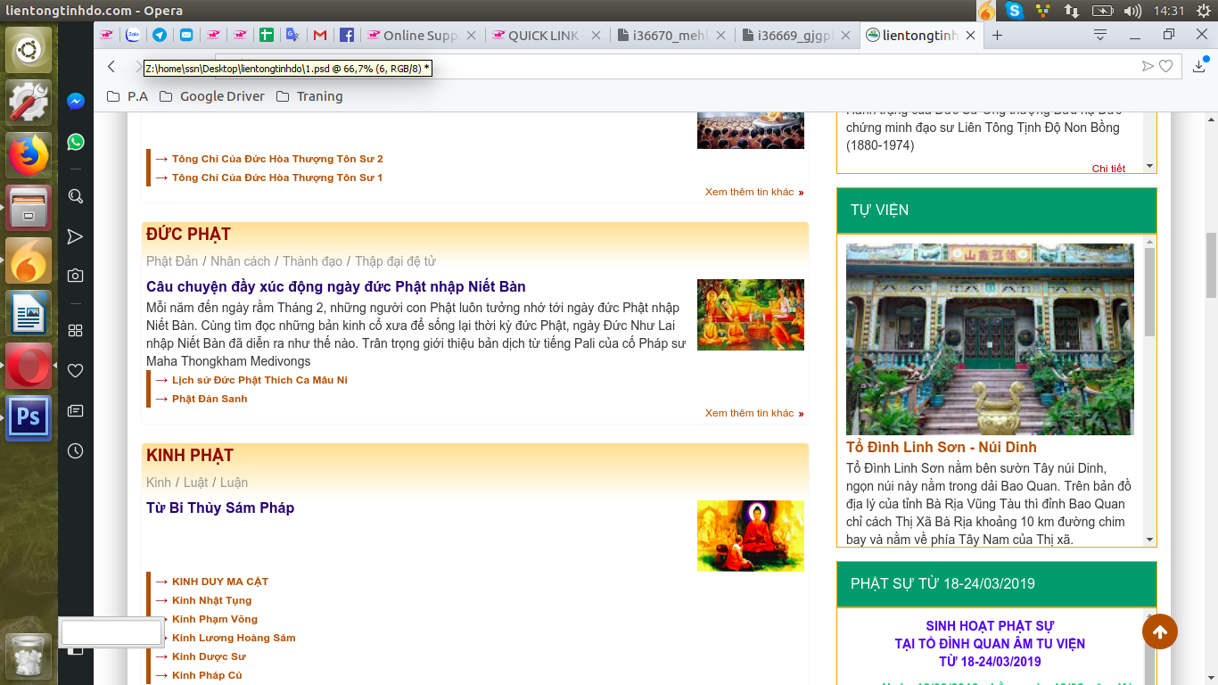1218x685 pixels.
Task: Open the KINH PHẬT section heading
Action: tap(190, 455)
